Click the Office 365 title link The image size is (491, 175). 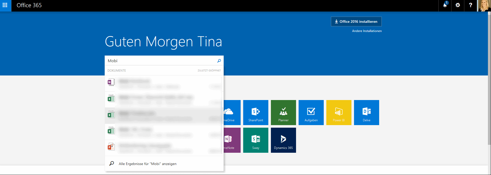(29, 5)
